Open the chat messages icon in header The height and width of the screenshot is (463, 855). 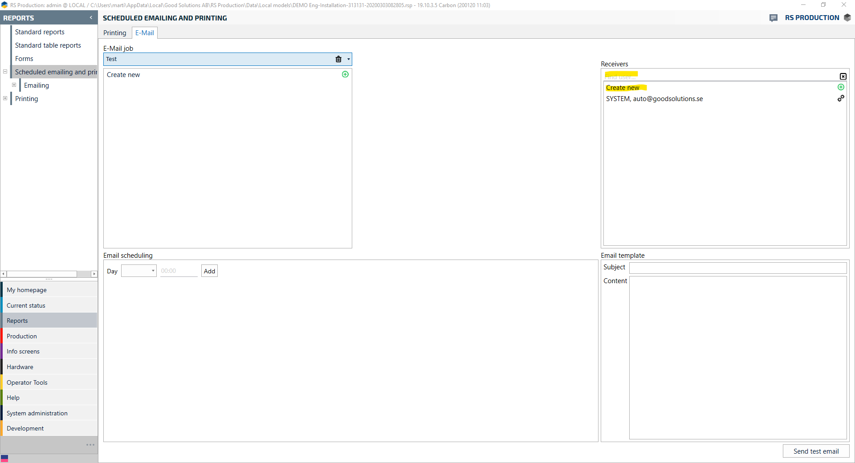tap(774, 18)
